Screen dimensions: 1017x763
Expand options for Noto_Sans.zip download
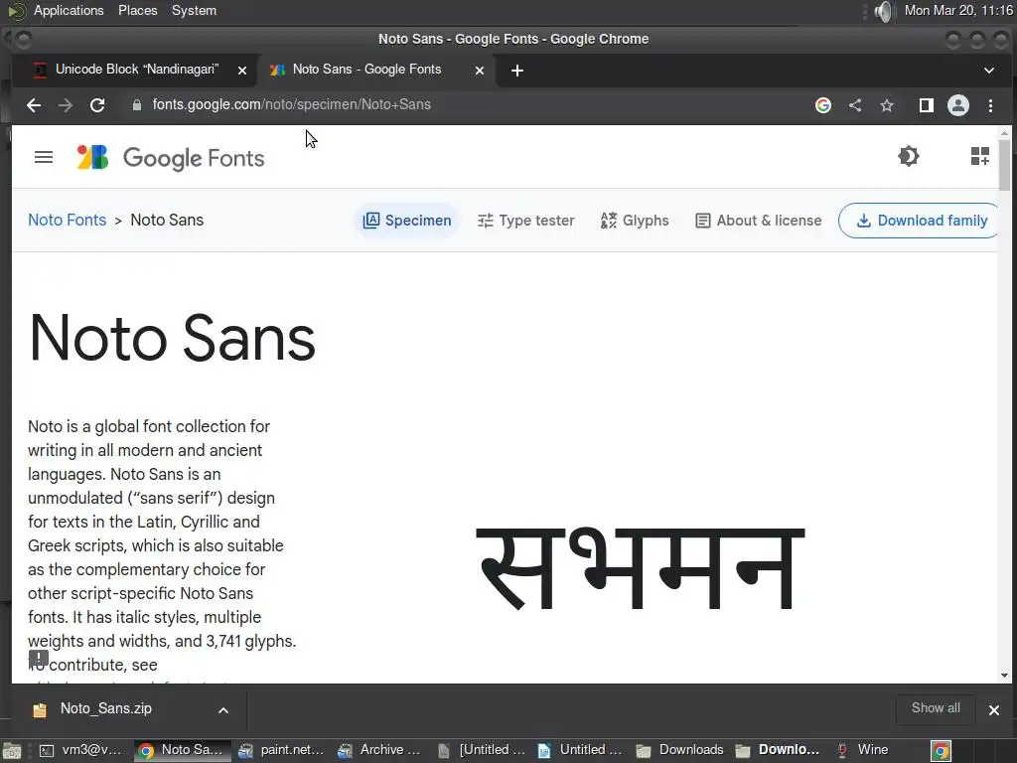[x=223, y=709]
